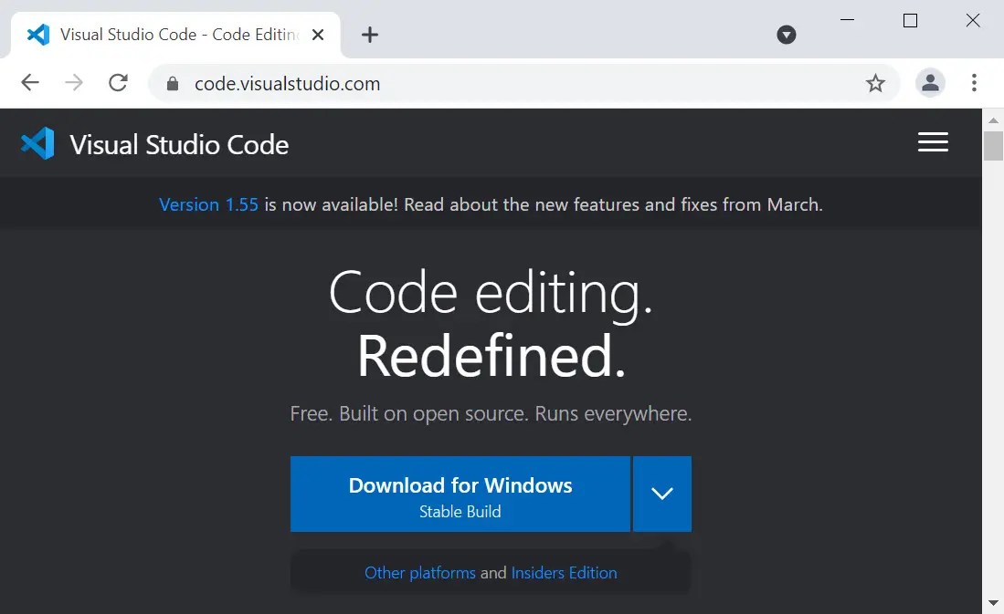
Task: Click the browser forward arrow
Action: 74,82
